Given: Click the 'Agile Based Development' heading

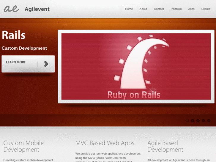Looking at the screenshot, I should click(165, 146).
